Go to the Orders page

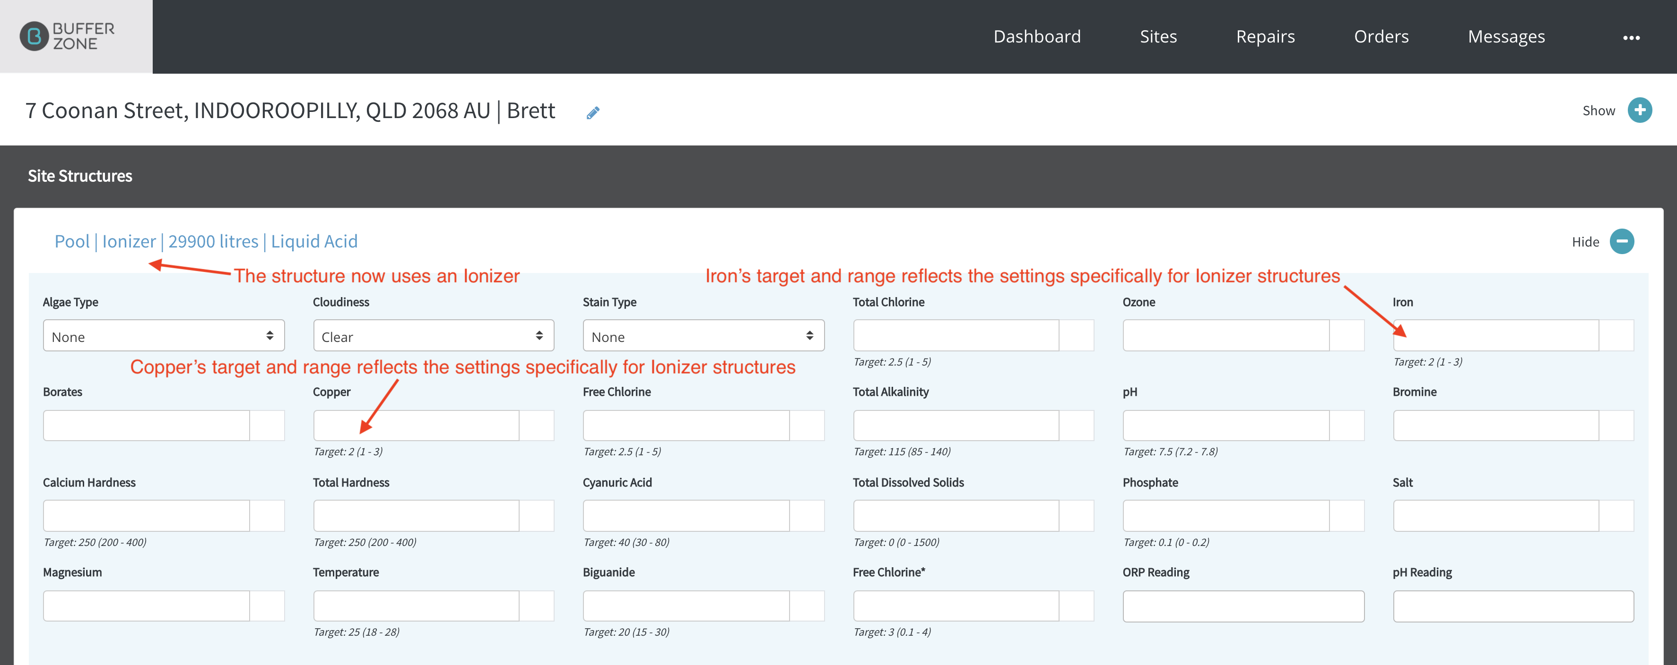pos(1381,36)
